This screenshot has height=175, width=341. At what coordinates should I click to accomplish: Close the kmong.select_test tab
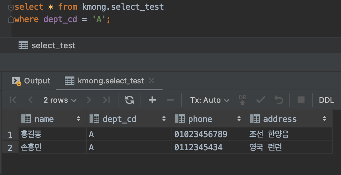(151, 81)
